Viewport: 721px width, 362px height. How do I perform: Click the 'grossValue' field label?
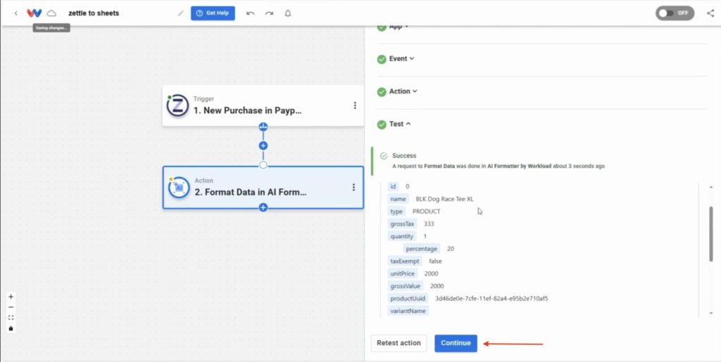coord(406,286)
